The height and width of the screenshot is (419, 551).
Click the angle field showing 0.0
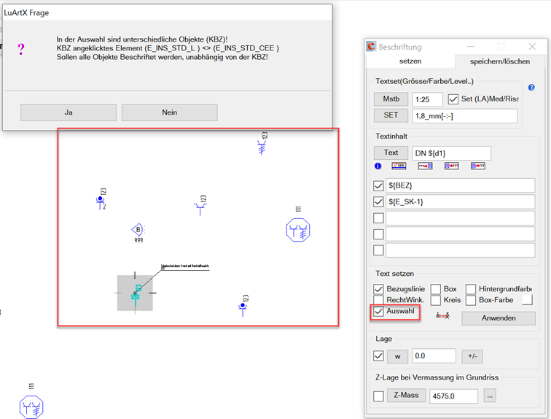coord(434,356)
